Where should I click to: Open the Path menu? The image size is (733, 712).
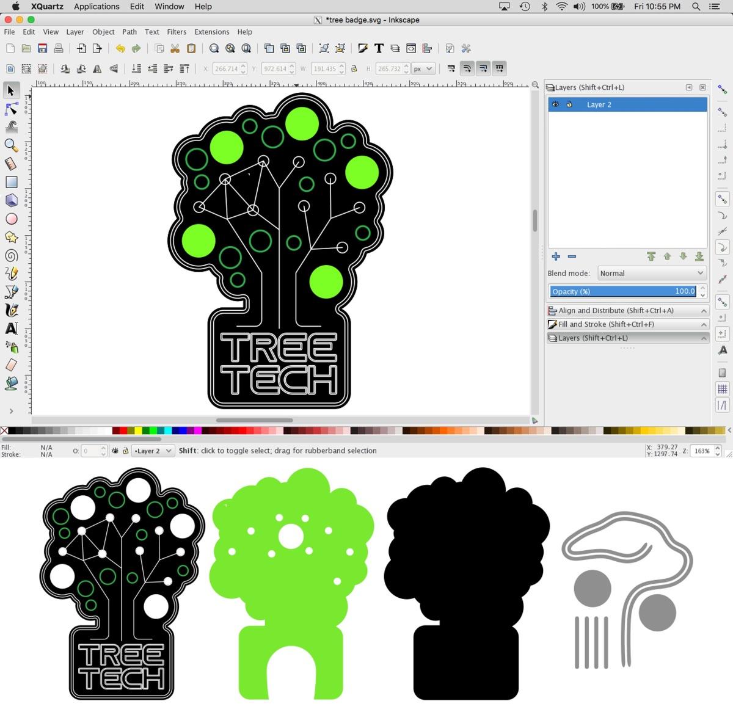(x=129, y=32)
